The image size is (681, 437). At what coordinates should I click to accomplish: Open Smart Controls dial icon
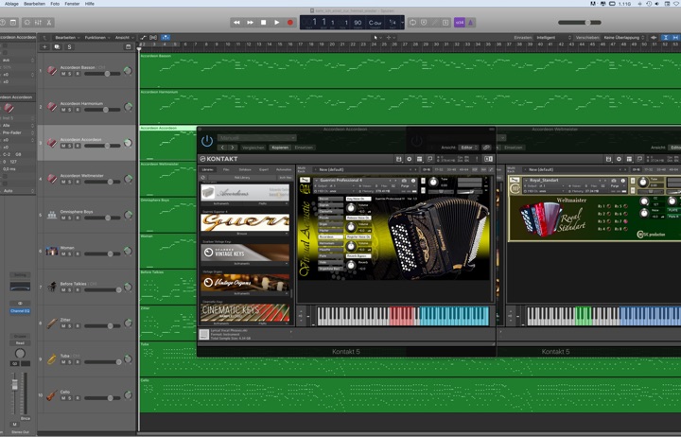pos(26,22)
